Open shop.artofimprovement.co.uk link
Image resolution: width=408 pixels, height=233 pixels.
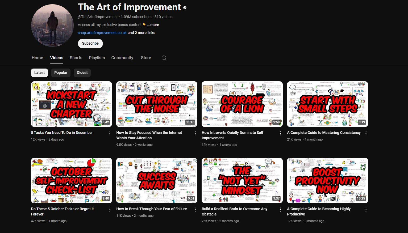(102, 33)
